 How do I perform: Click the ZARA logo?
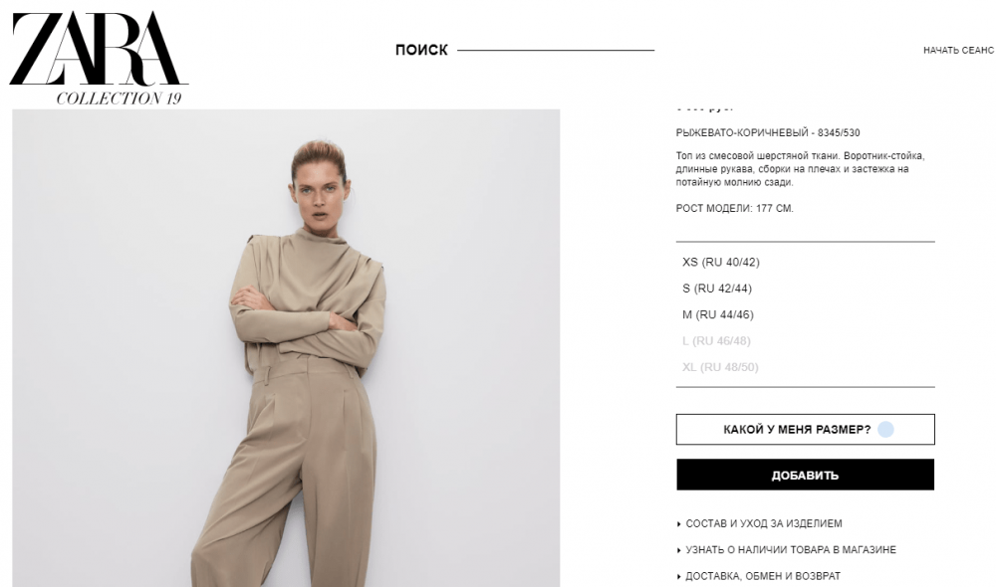(99, 49)
